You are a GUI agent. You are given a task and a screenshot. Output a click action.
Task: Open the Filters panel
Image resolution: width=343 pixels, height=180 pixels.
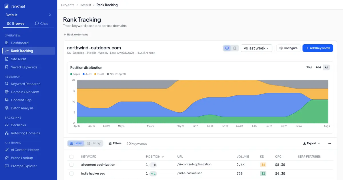pos(115,143)
